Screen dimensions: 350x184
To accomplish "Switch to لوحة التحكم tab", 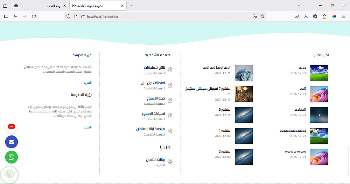I will pos(40,6).
